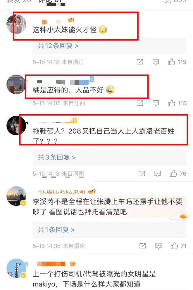This screenshot has height=290, width=193.
Task: Share the 5-15 14:35 重庆 comment
Action: coord(143,246)
